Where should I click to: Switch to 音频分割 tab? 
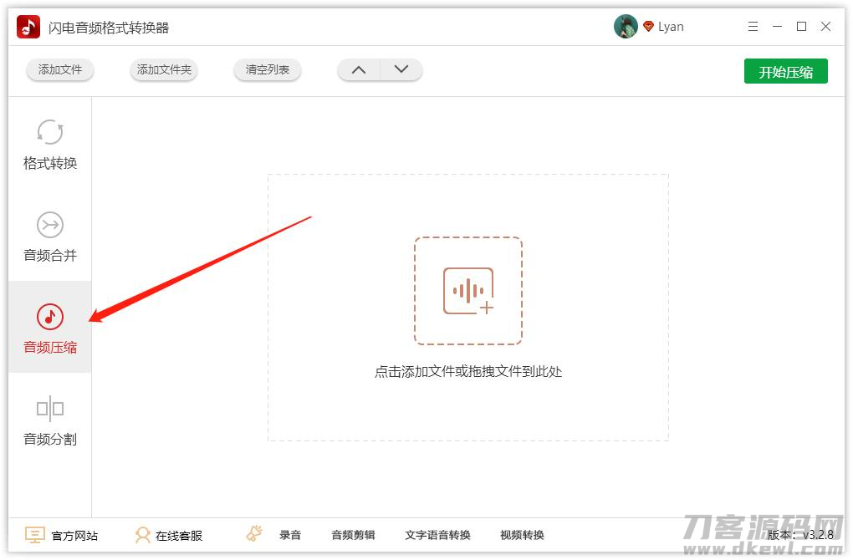[x=50, y=420]
